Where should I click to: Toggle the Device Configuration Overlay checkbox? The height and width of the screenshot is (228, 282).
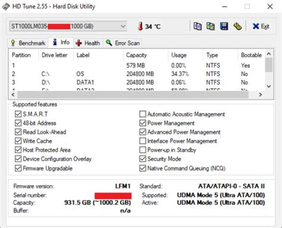[x=18, y=159]
